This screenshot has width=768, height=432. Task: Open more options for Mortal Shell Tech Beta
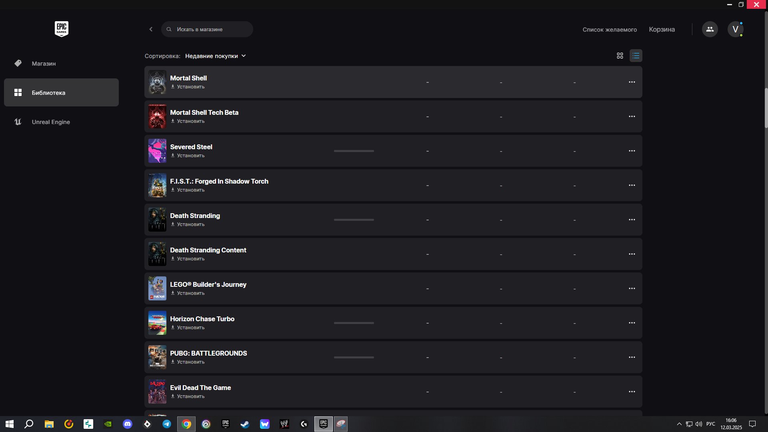pyautogui.click(x=632, y=116)
